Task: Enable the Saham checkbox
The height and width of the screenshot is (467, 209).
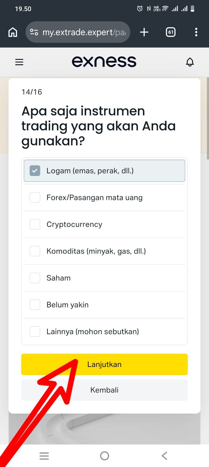Action: [35, 278]
